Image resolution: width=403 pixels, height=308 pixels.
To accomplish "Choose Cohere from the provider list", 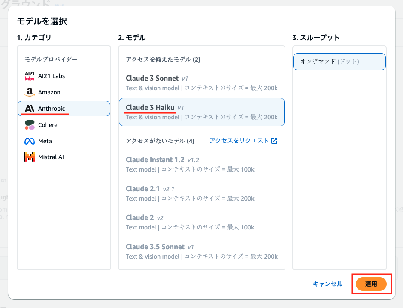I will coord(64,125).
